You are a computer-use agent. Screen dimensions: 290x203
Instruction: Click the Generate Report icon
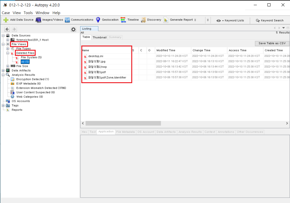click(166, 20)
